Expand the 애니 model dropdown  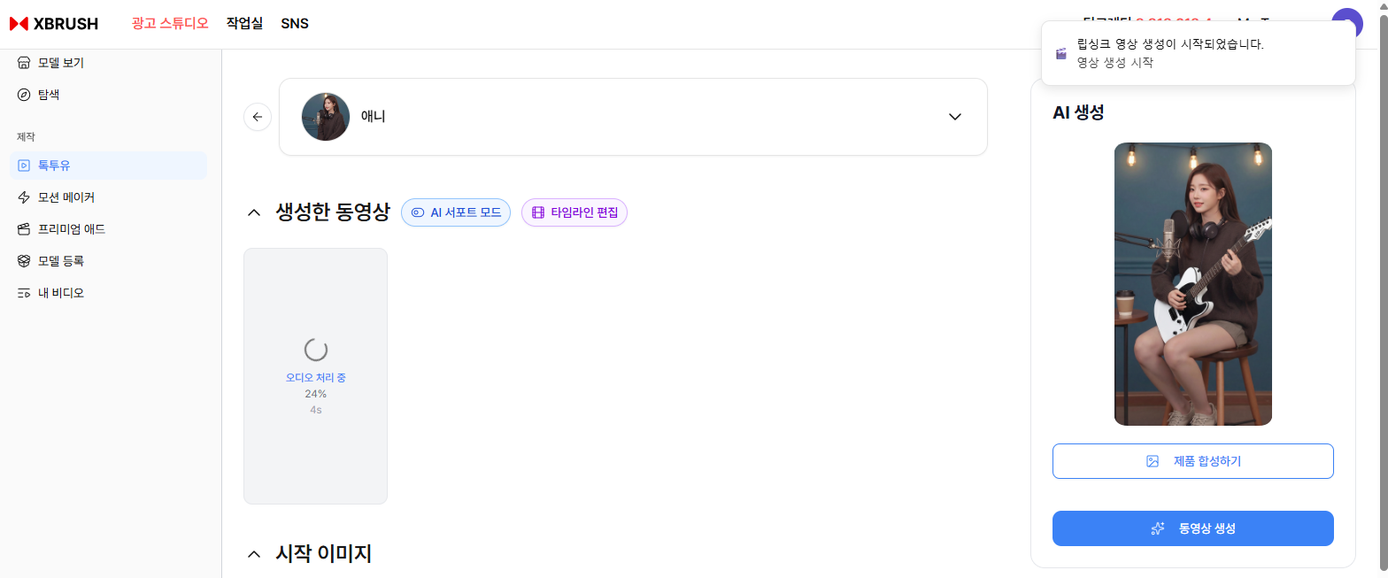tap(954, 117)
